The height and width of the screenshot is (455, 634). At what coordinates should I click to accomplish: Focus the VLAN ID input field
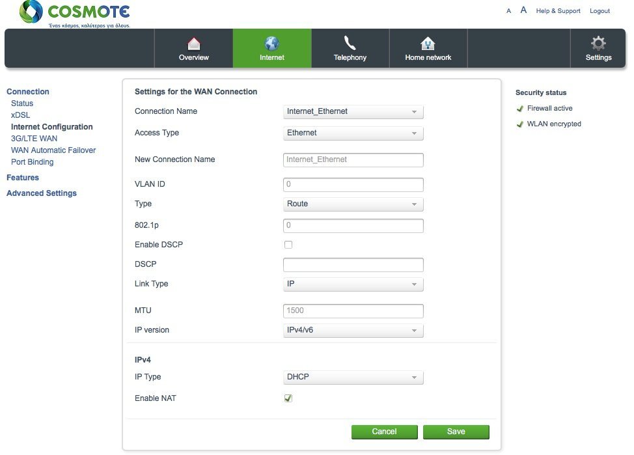coord(353,184)
